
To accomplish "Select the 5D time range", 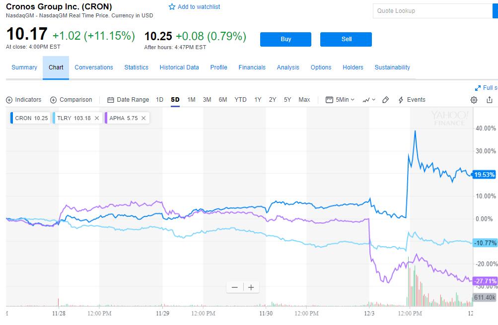I will 175,100.
